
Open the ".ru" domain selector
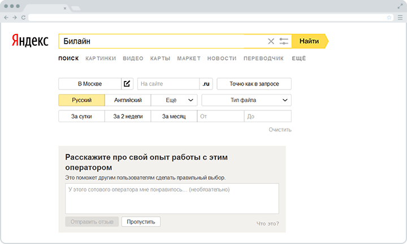pos(206,84)
